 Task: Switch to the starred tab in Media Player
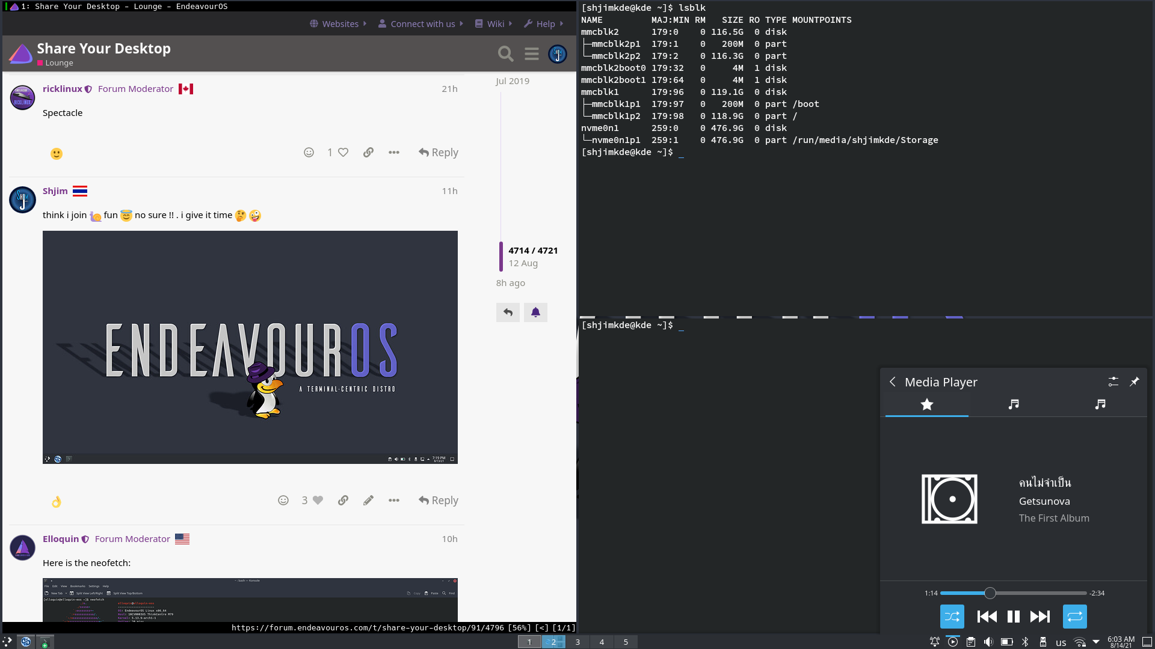pyautogui.click(x=926, y=404)
